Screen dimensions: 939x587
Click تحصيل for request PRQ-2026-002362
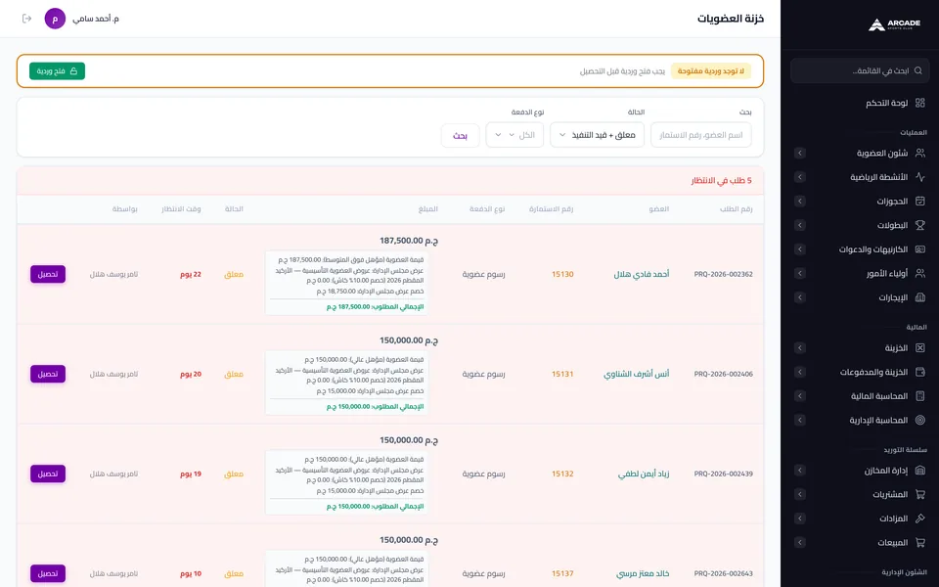pyautogui.click(x=48, y=274)
